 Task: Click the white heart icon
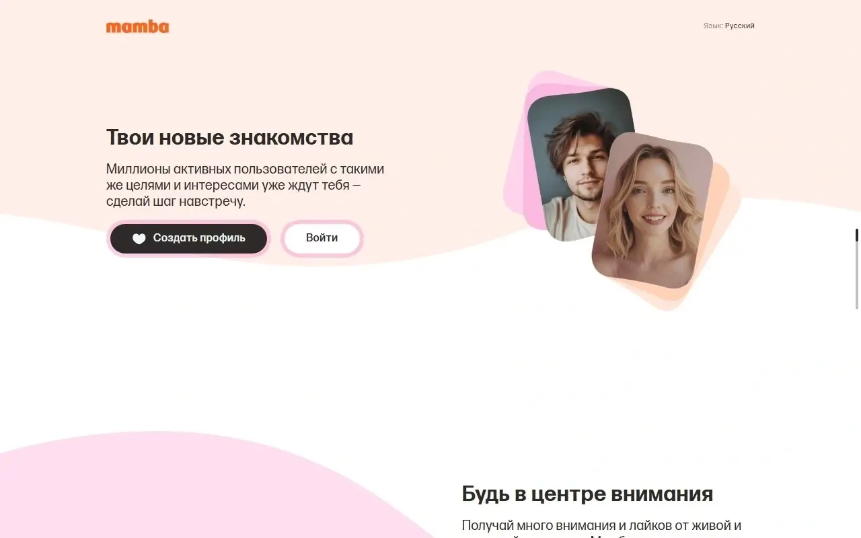coord(139,239)
